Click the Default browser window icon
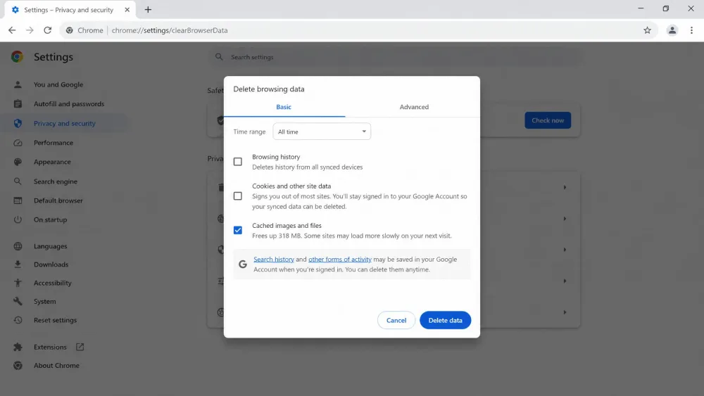This screenshot has height=396, width=704. (x=18, y=200)
